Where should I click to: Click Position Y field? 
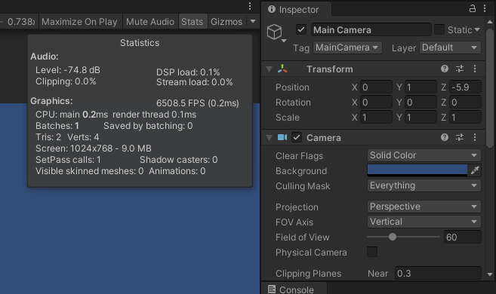point(421,87)
